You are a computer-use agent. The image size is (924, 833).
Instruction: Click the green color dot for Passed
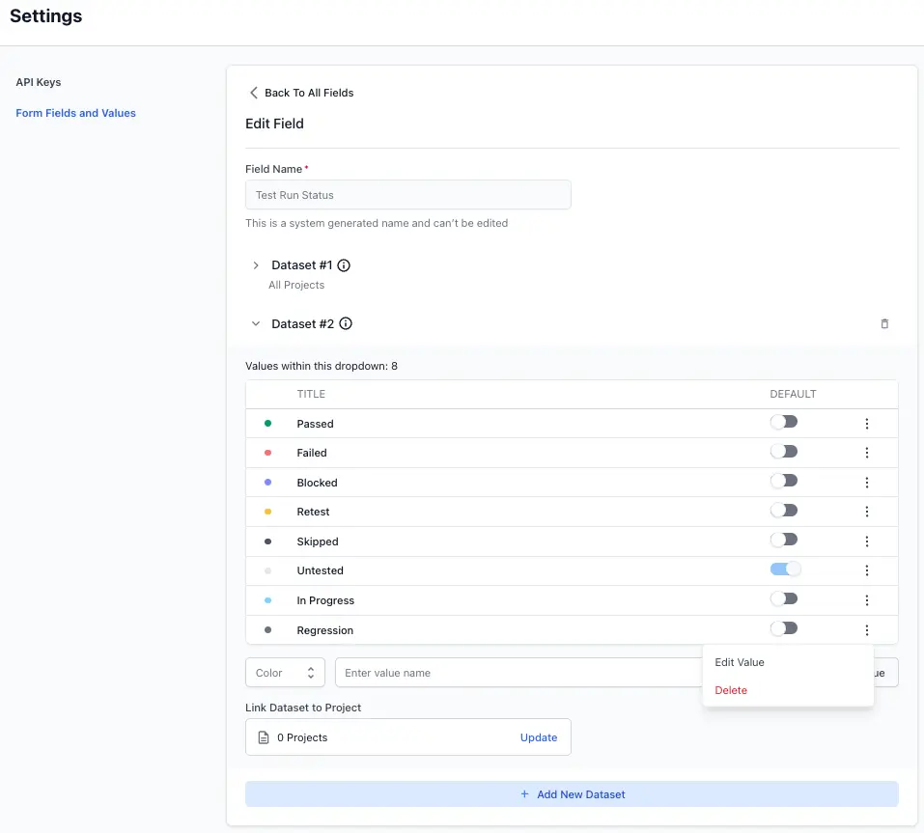[267, 424]
